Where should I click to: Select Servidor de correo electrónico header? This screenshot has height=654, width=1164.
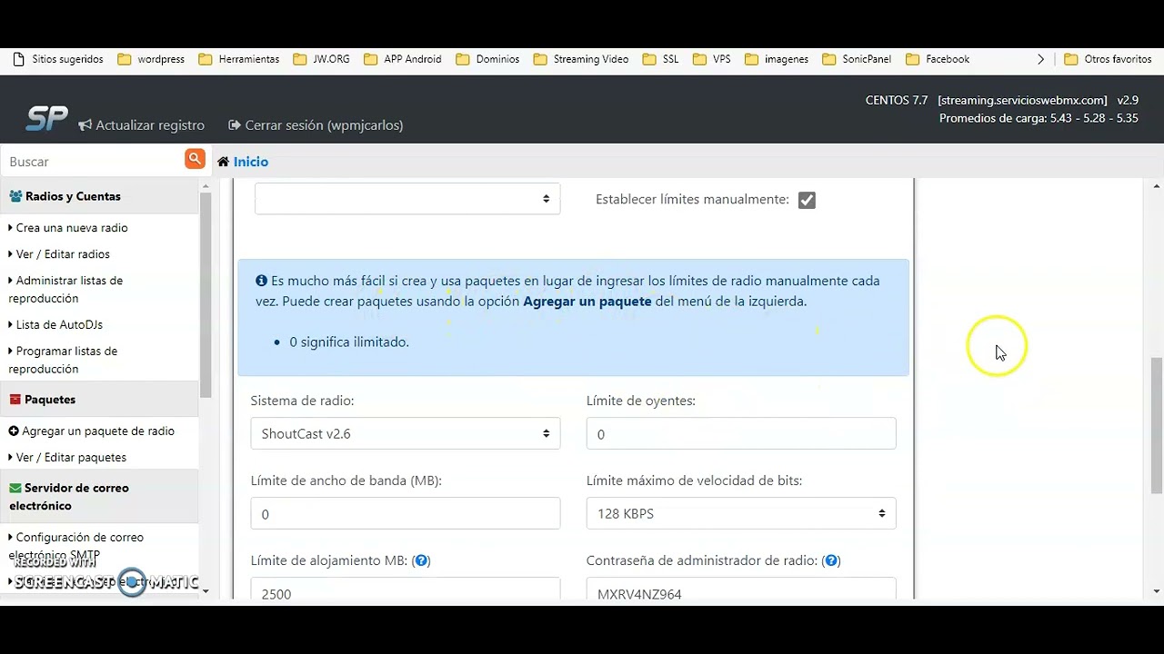(x=99, y=497)
